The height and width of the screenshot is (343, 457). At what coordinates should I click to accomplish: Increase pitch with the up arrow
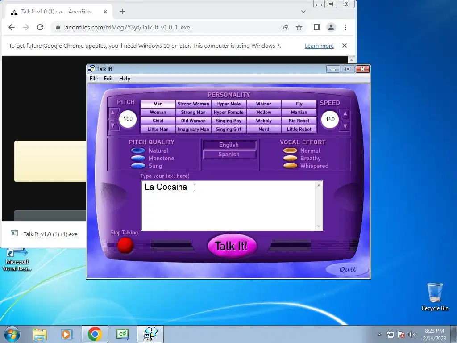tap(113, 113)
